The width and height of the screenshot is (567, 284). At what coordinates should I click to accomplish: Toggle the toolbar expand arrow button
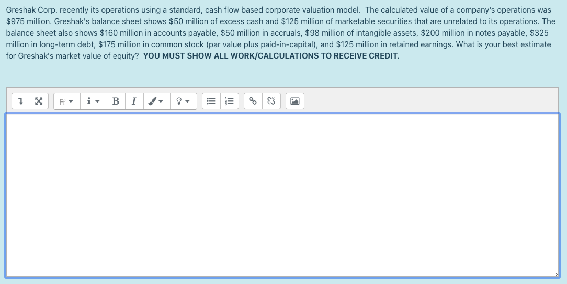pos(21,101)
